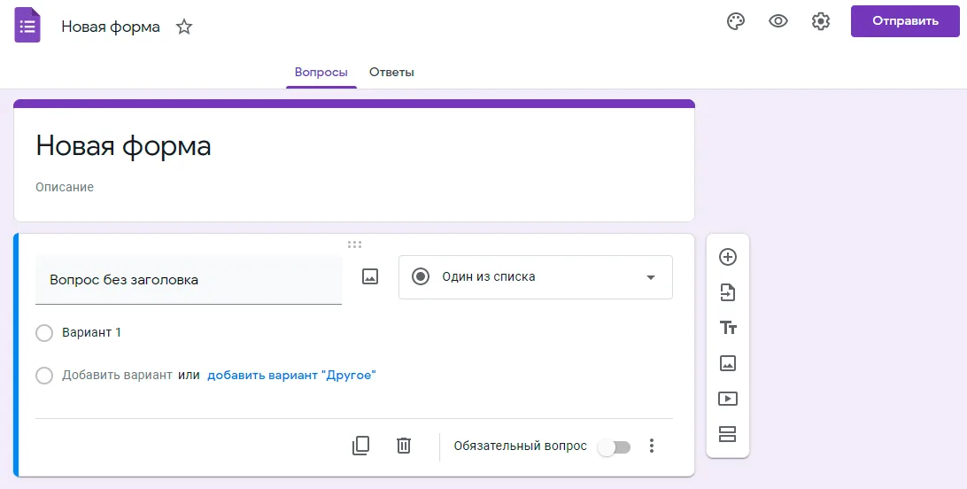Open the three-dot more options menu
The height and width of the screenshot is (489, 967).
(x=651, y=446)
